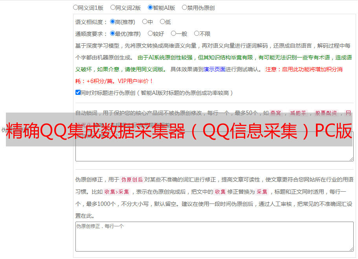Set 通顺度要求 to 最优(推荐)
The width and height of the screenshot is (358, 259).
coord(112,33)
